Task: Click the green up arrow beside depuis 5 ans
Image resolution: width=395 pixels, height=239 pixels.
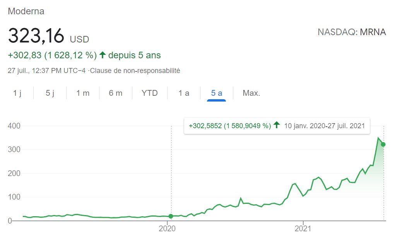Action: click(x=102, y=55)
